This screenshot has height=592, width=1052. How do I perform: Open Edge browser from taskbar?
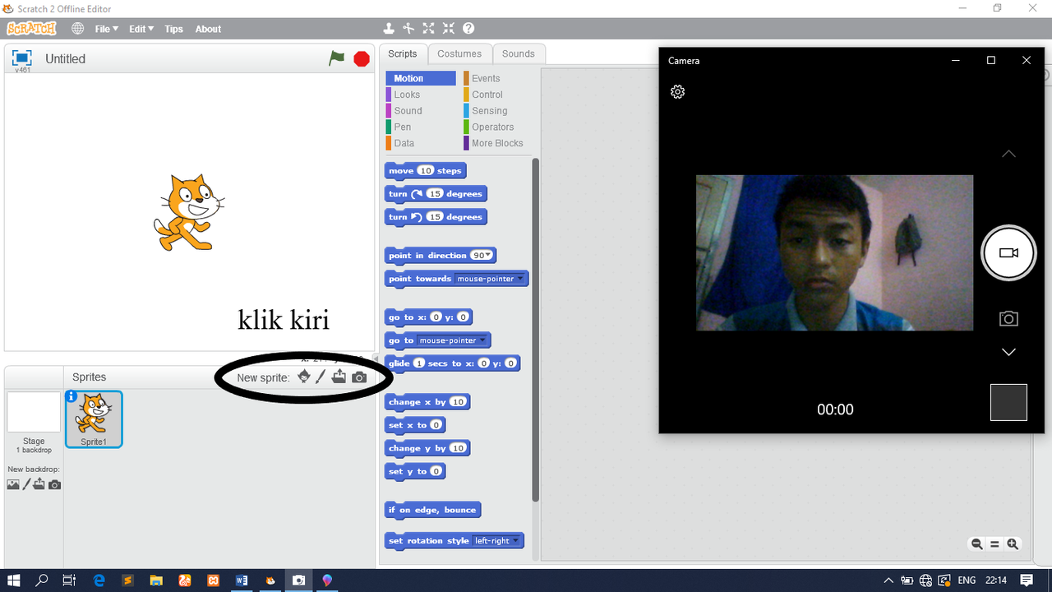coord(99,580)
